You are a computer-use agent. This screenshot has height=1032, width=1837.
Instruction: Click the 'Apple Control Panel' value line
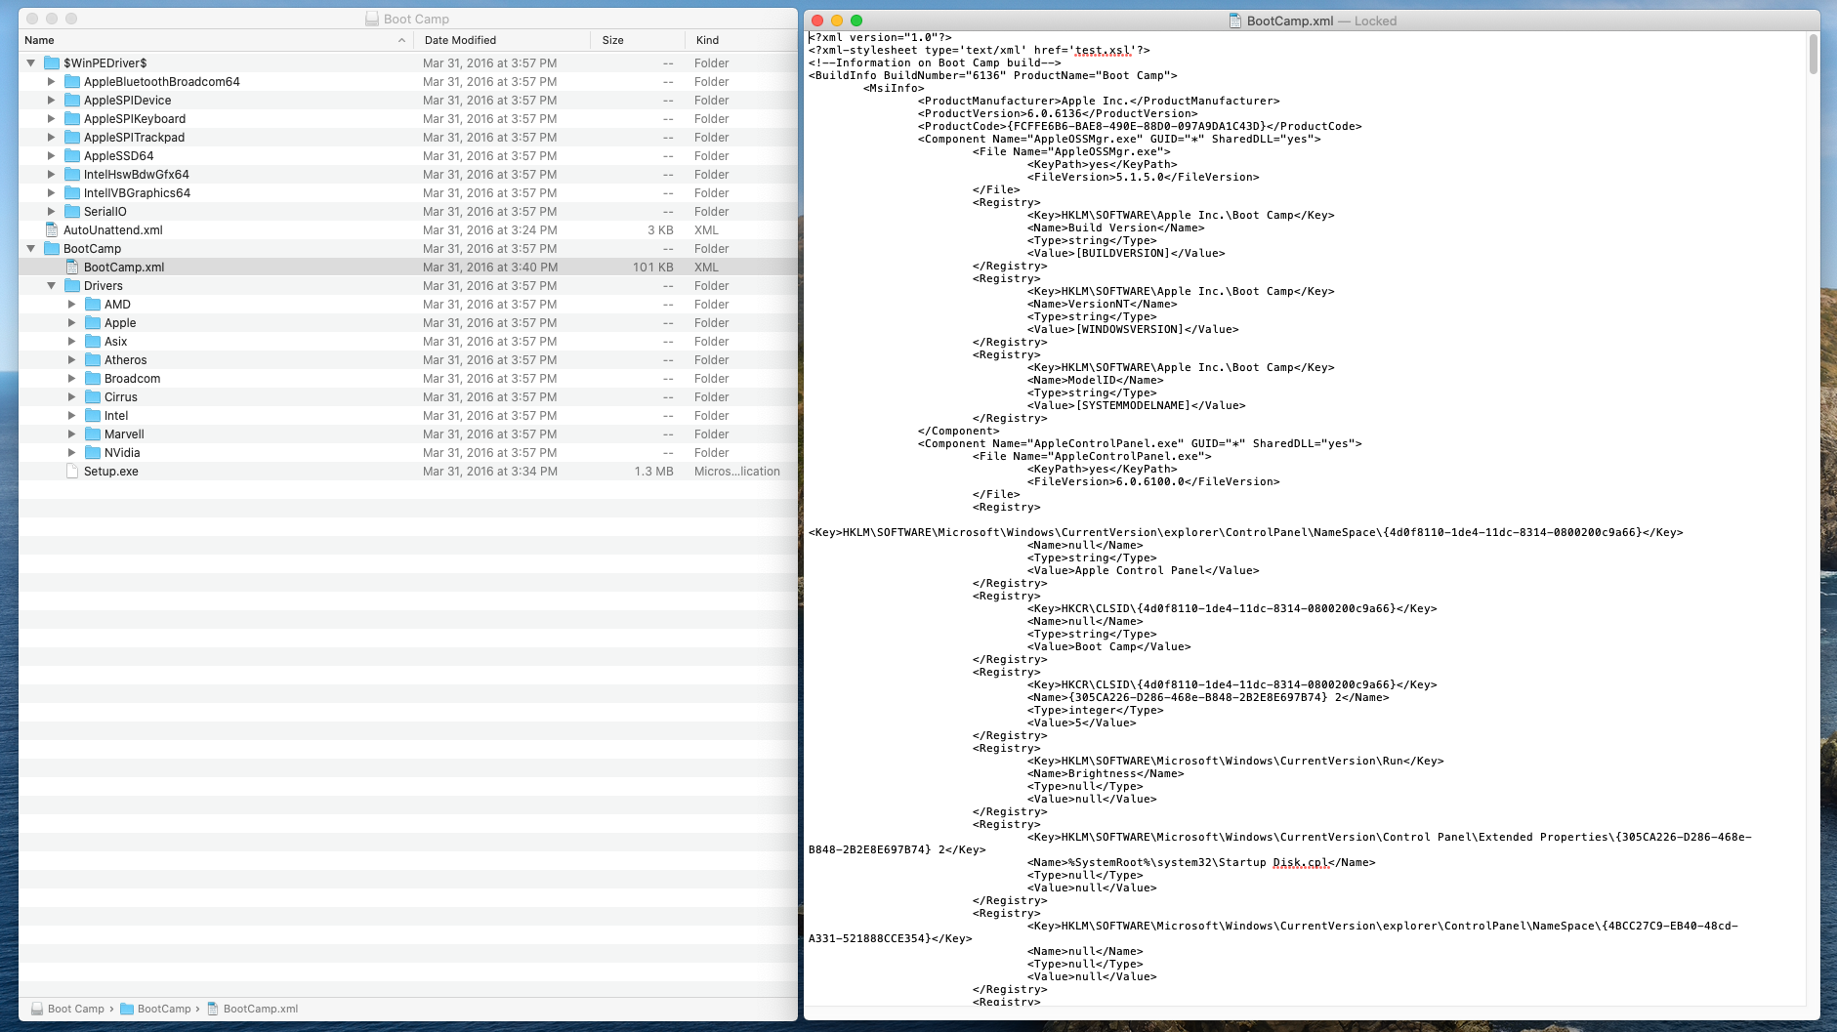(1144, 570)
